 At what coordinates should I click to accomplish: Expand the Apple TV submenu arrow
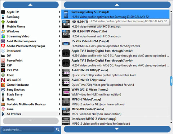pos(59,12)
